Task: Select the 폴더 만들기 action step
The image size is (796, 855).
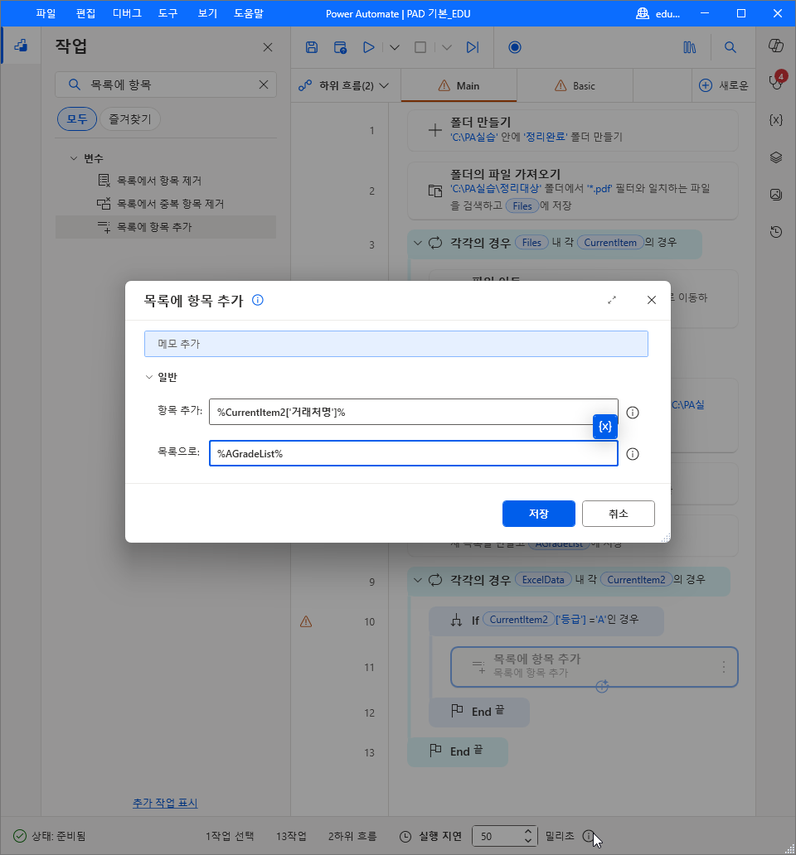Action: tap(573, 130)
